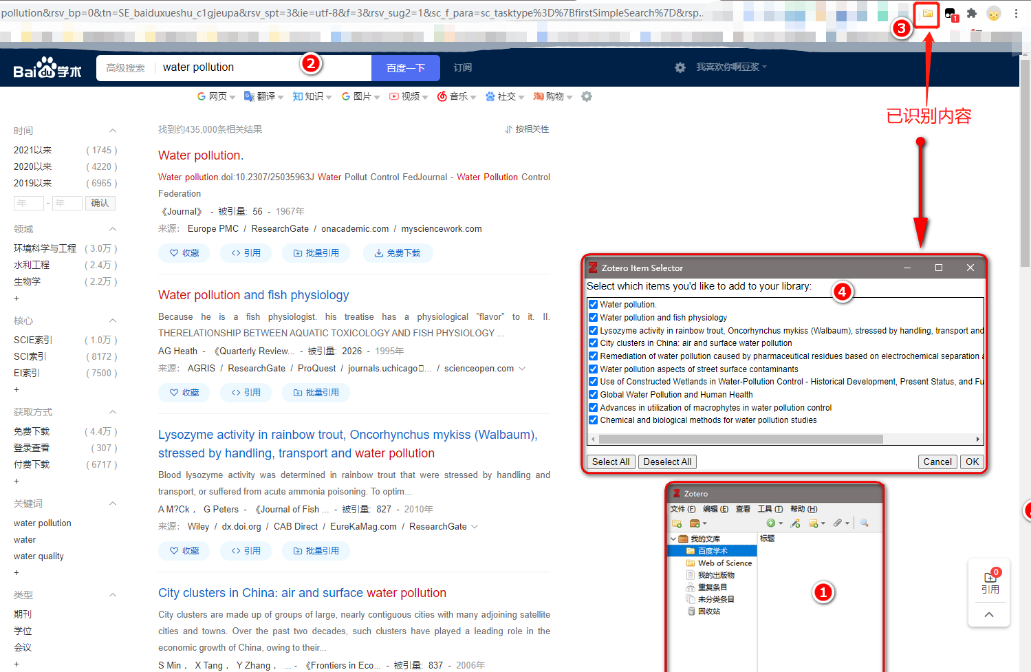
Task: Click 免费下载 under Water pollution. result
Action: pyautogui.click(x=398, y=253)
